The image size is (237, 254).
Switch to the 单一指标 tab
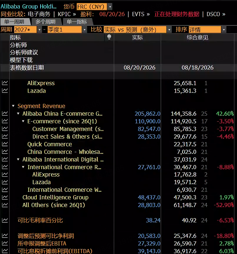pos(77,22)
